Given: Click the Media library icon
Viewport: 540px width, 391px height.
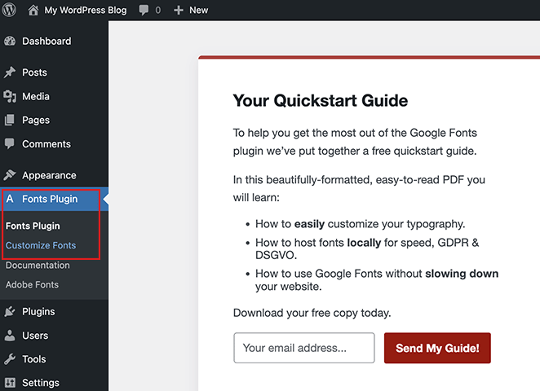Looking at the screenshot, I should pyautogui.click(x=10, y=96).
